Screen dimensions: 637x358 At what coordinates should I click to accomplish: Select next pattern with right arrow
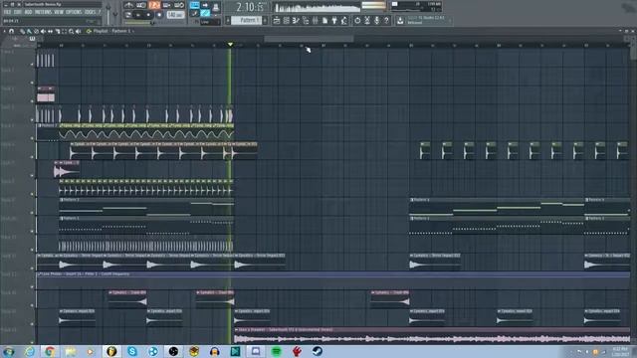pyautogui.click(x=265, y=20)
